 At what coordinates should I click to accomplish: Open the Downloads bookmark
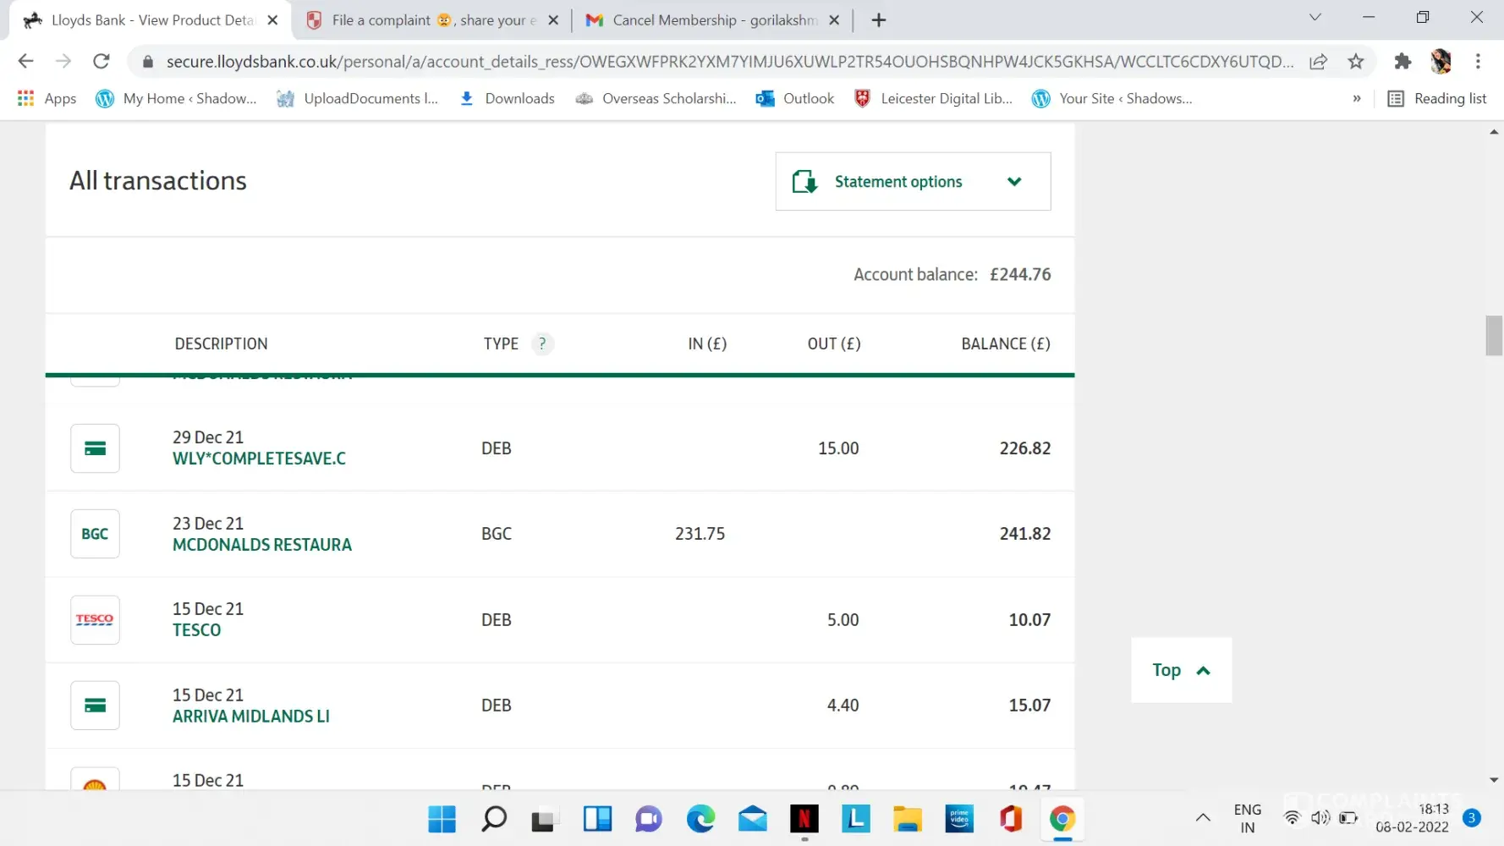pyautogui.click(x=507, y=99)
